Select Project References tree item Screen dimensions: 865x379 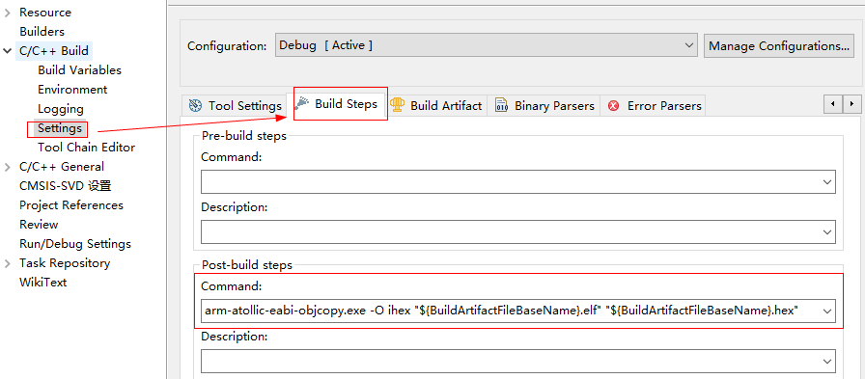[x=71, y=204]
